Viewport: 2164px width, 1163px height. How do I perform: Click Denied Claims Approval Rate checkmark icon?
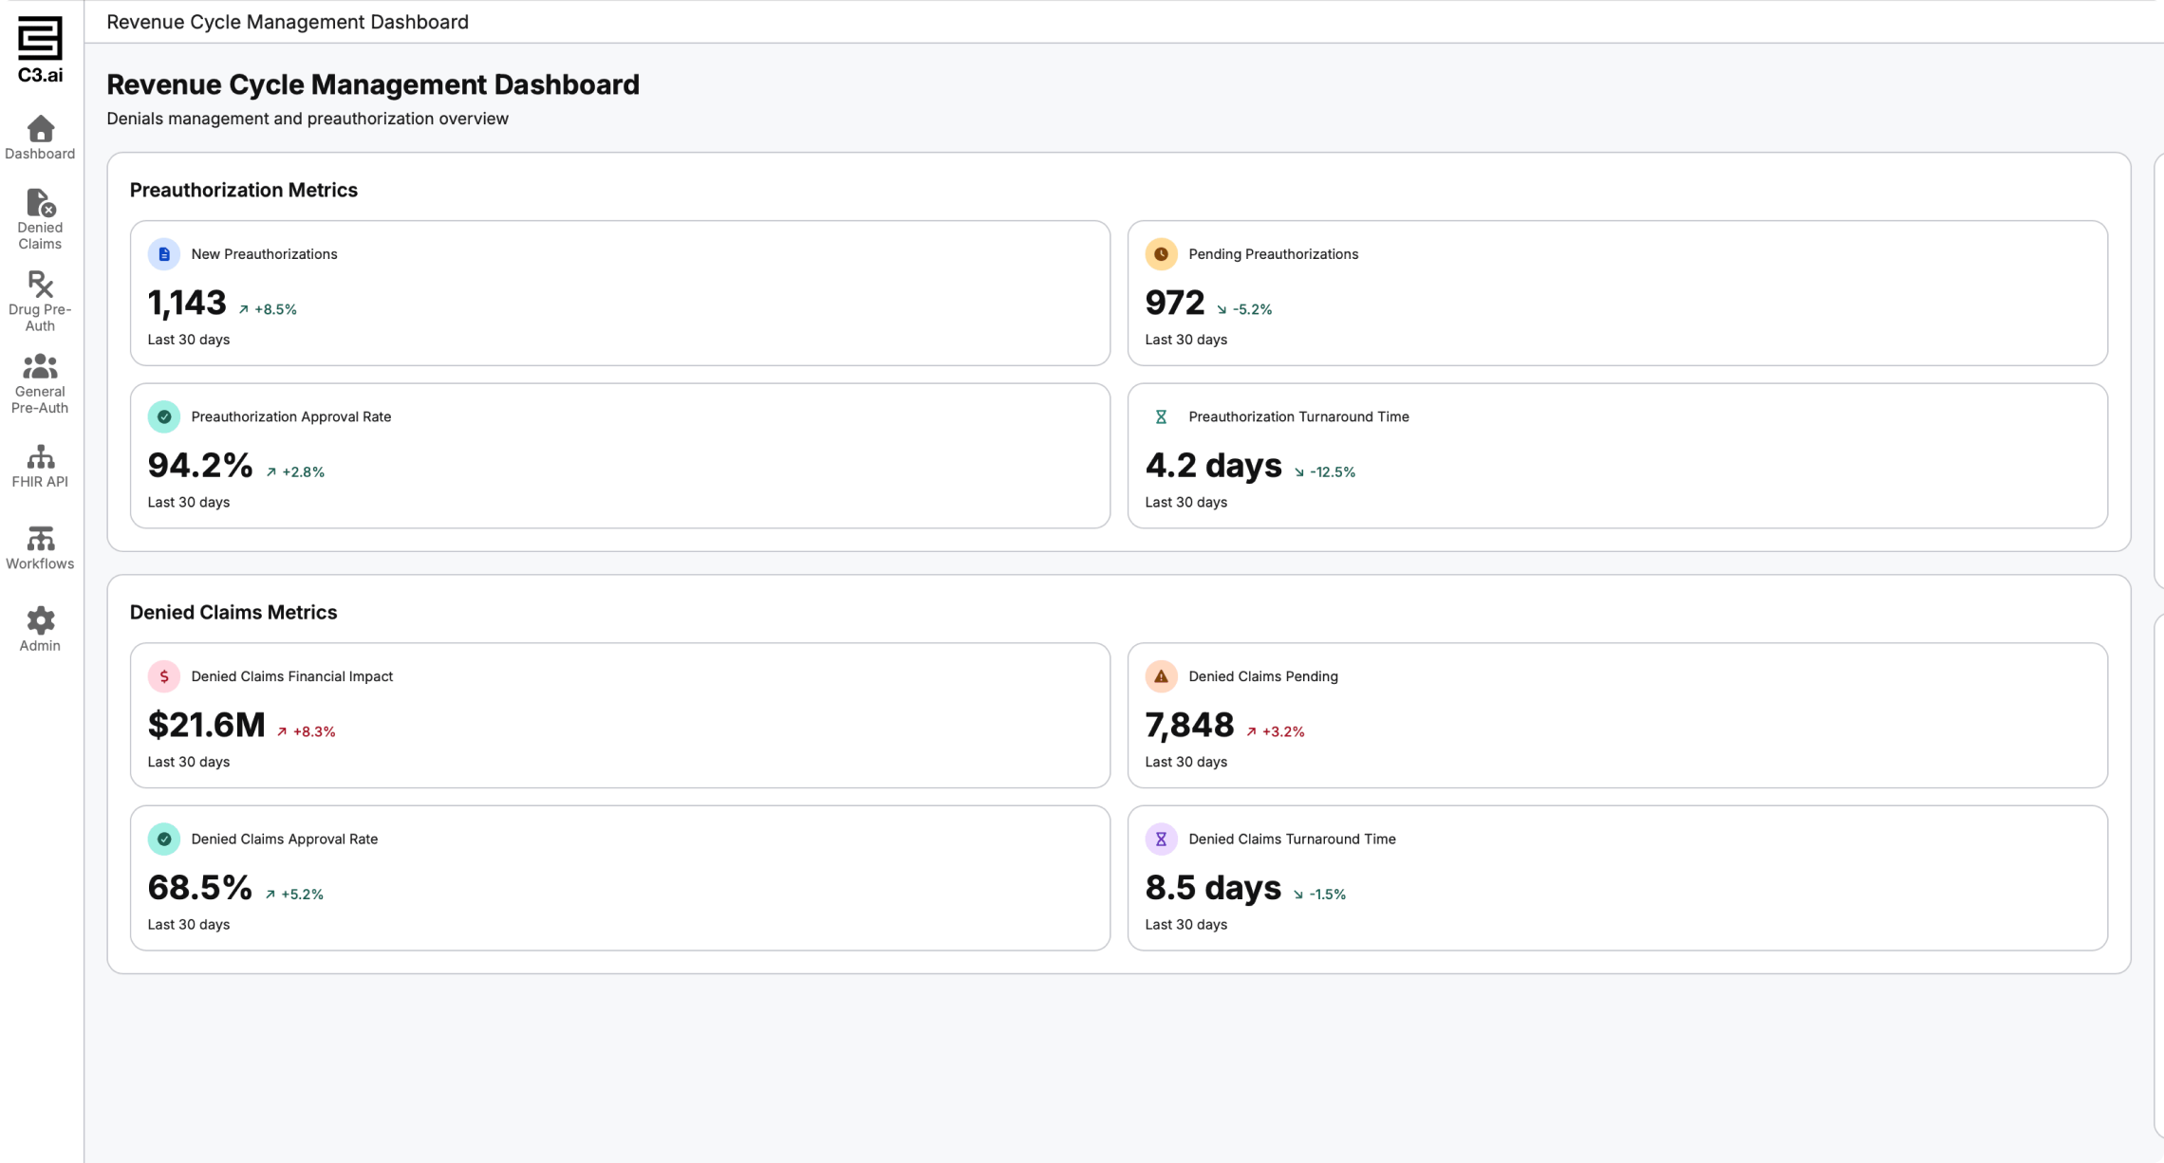164,839
